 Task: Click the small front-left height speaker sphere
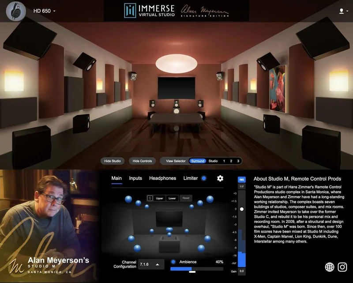[147, 206]
